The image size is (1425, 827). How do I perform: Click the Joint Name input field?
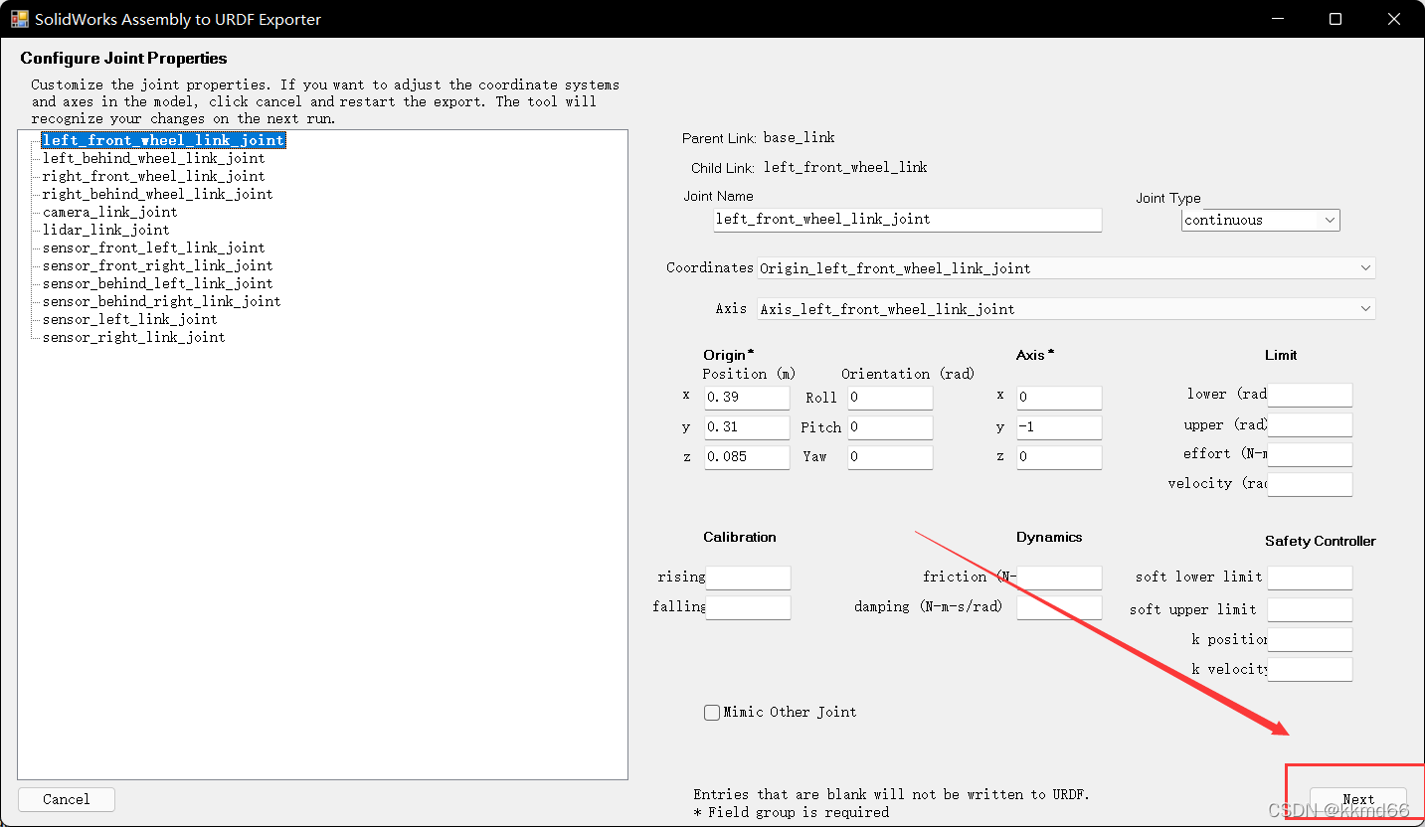pos(908,220)
